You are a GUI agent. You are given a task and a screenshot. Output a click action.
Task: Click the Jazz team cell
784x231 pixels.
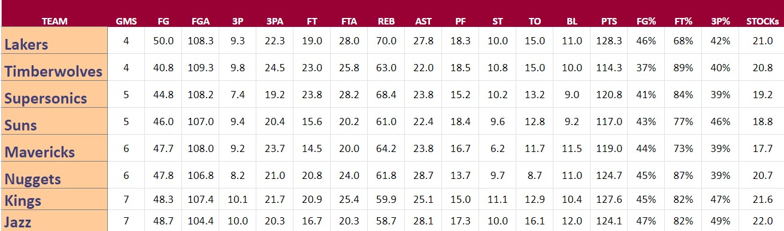tap(55, 220)
